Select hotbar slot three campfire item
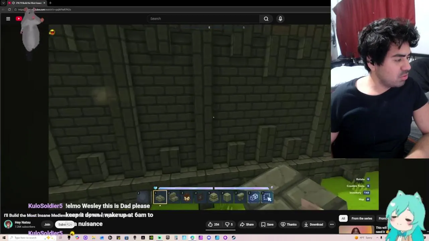 point(187,197)
